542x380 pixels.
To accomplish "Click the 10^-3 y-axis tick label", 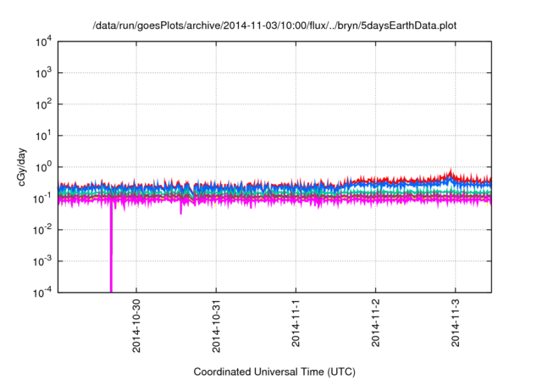I will tap(42, 261).
